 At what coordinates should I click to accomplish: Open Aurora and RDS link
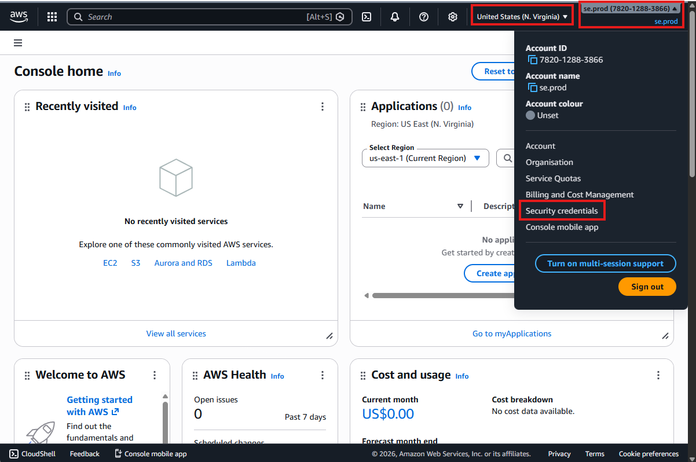183,263
